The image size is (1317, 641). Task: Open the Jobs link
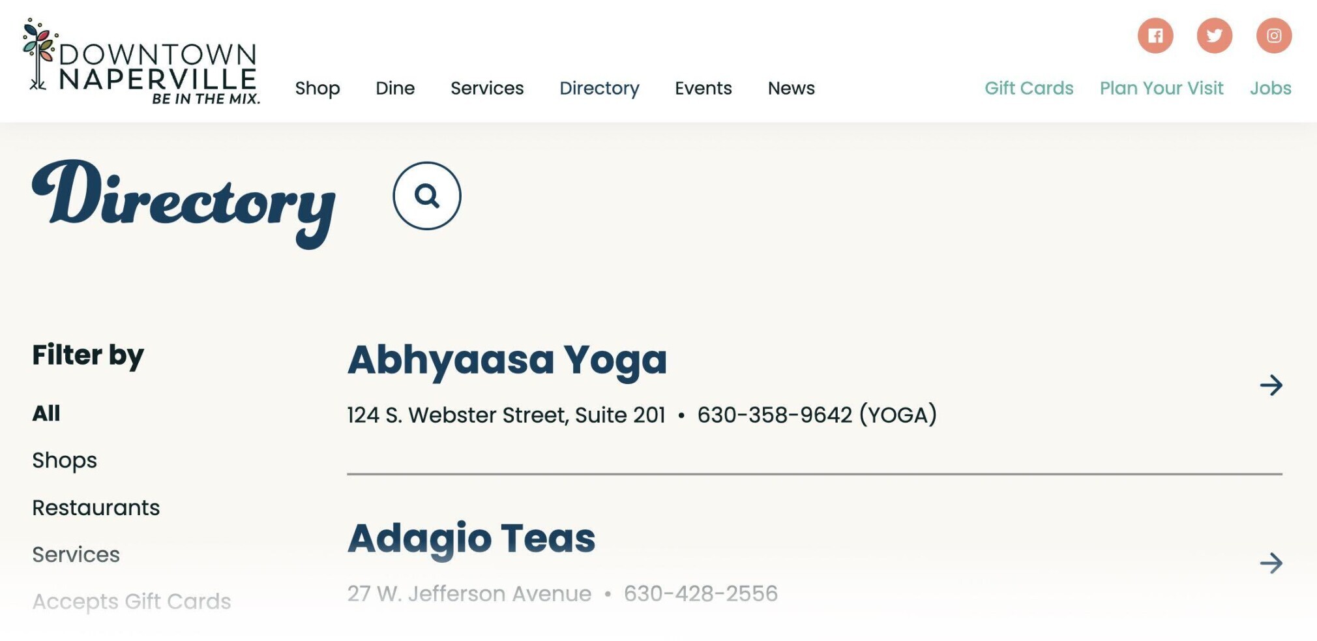click(x=1270, y=88)
